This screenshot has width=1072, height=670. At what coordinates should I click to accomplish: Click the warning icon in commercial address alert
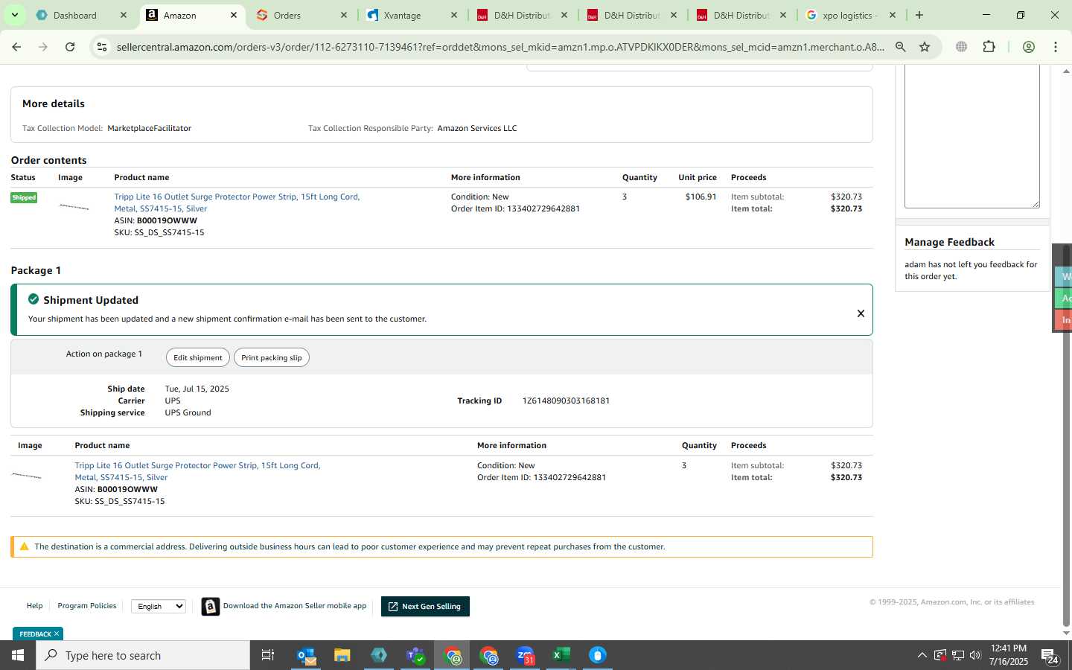click(x=24, y=546)
